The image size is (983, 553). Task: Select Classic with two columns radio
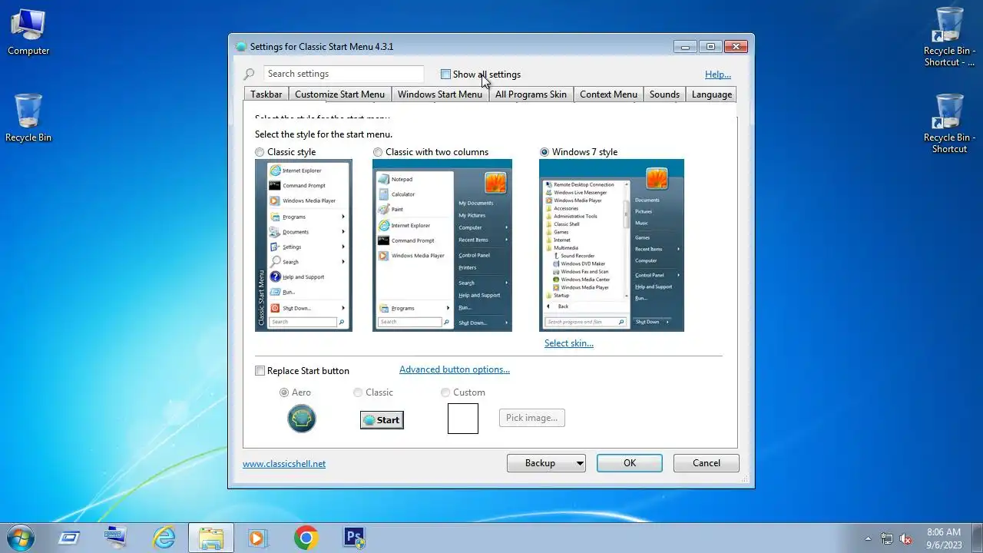click(x=378, y=152)
